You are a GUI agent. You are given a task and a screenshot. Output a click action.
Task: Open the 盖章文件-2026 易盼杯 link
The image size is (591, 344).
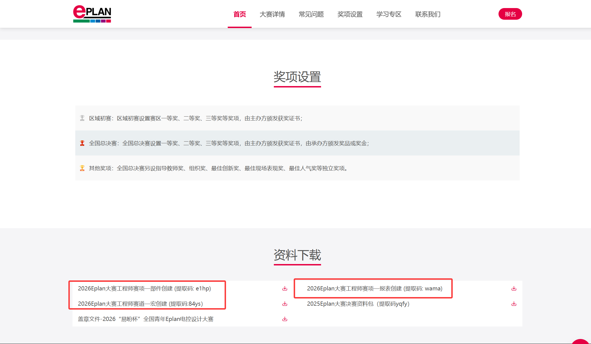[x=146, y=319]
